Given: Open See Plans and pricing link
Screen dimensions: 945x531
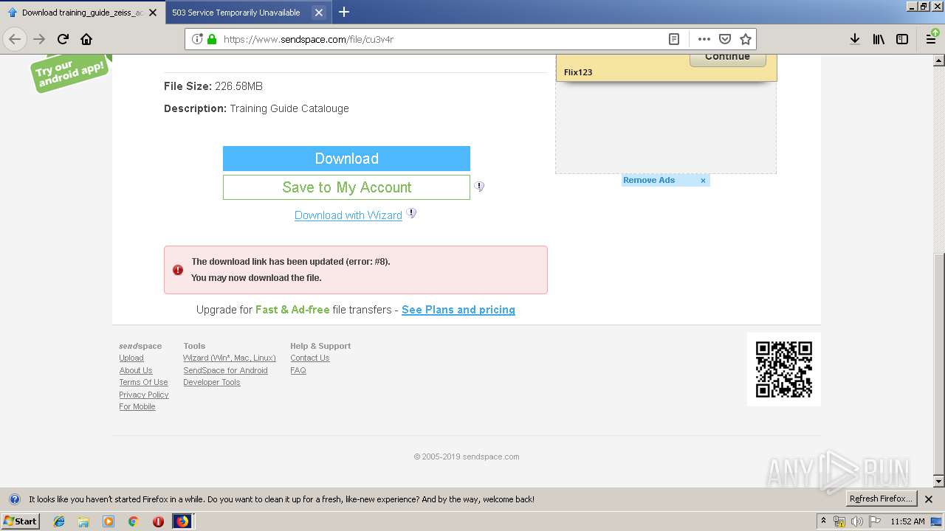Looking at the screenshot, I should (x=458, y=310).
